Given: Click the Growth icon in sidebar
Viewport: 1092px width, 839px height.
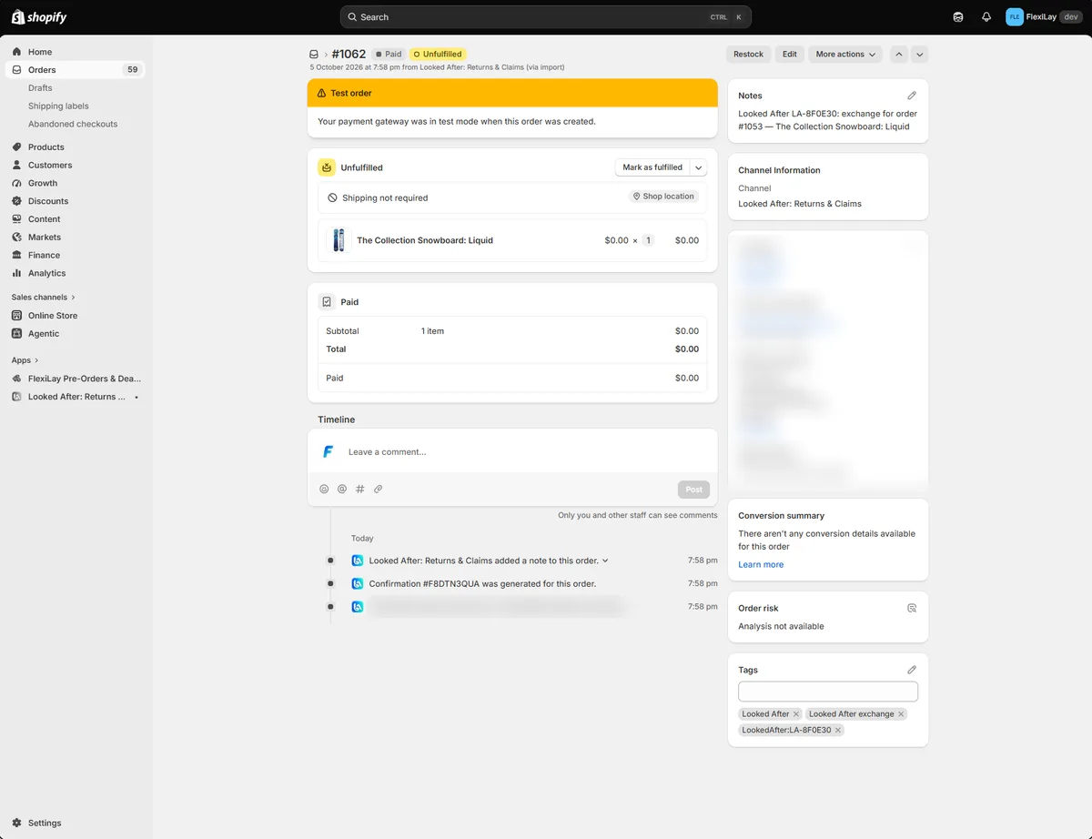Looking at the screenshot, I should click(17, 183).
